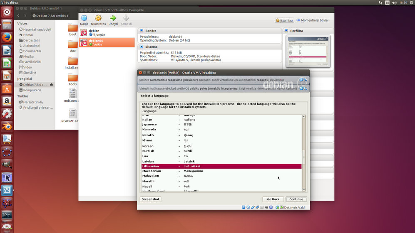Open Firefox from the Ubuntu launcher

[6, 38]
